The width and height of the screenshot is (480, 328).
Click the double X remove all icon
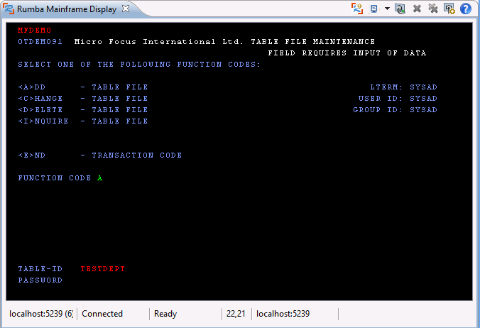point(433,9)
